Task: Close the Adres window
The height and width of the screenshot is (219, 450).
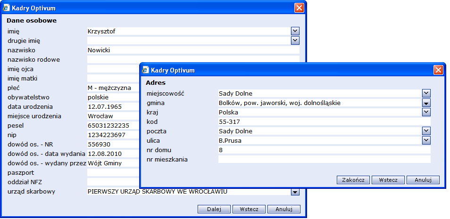Action: (x=438, y=70)
